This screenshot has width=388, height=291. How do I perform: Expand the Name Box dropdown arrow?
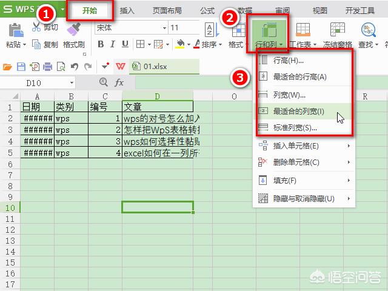pyautogui.click(x=72, y=82)
